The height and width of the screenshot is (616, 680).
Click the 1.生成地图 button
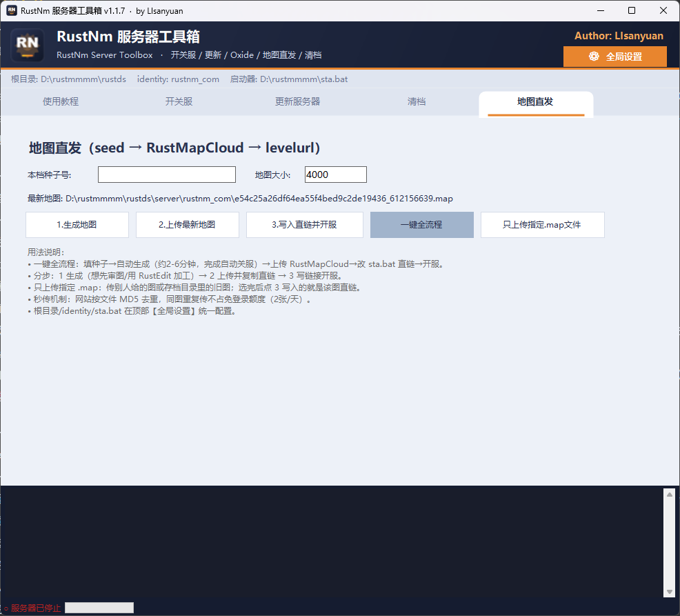click(77, 225)
